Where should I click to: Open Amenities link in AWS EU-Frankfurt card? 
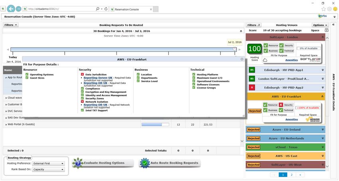pyautogui.click(x=292, y=119)
